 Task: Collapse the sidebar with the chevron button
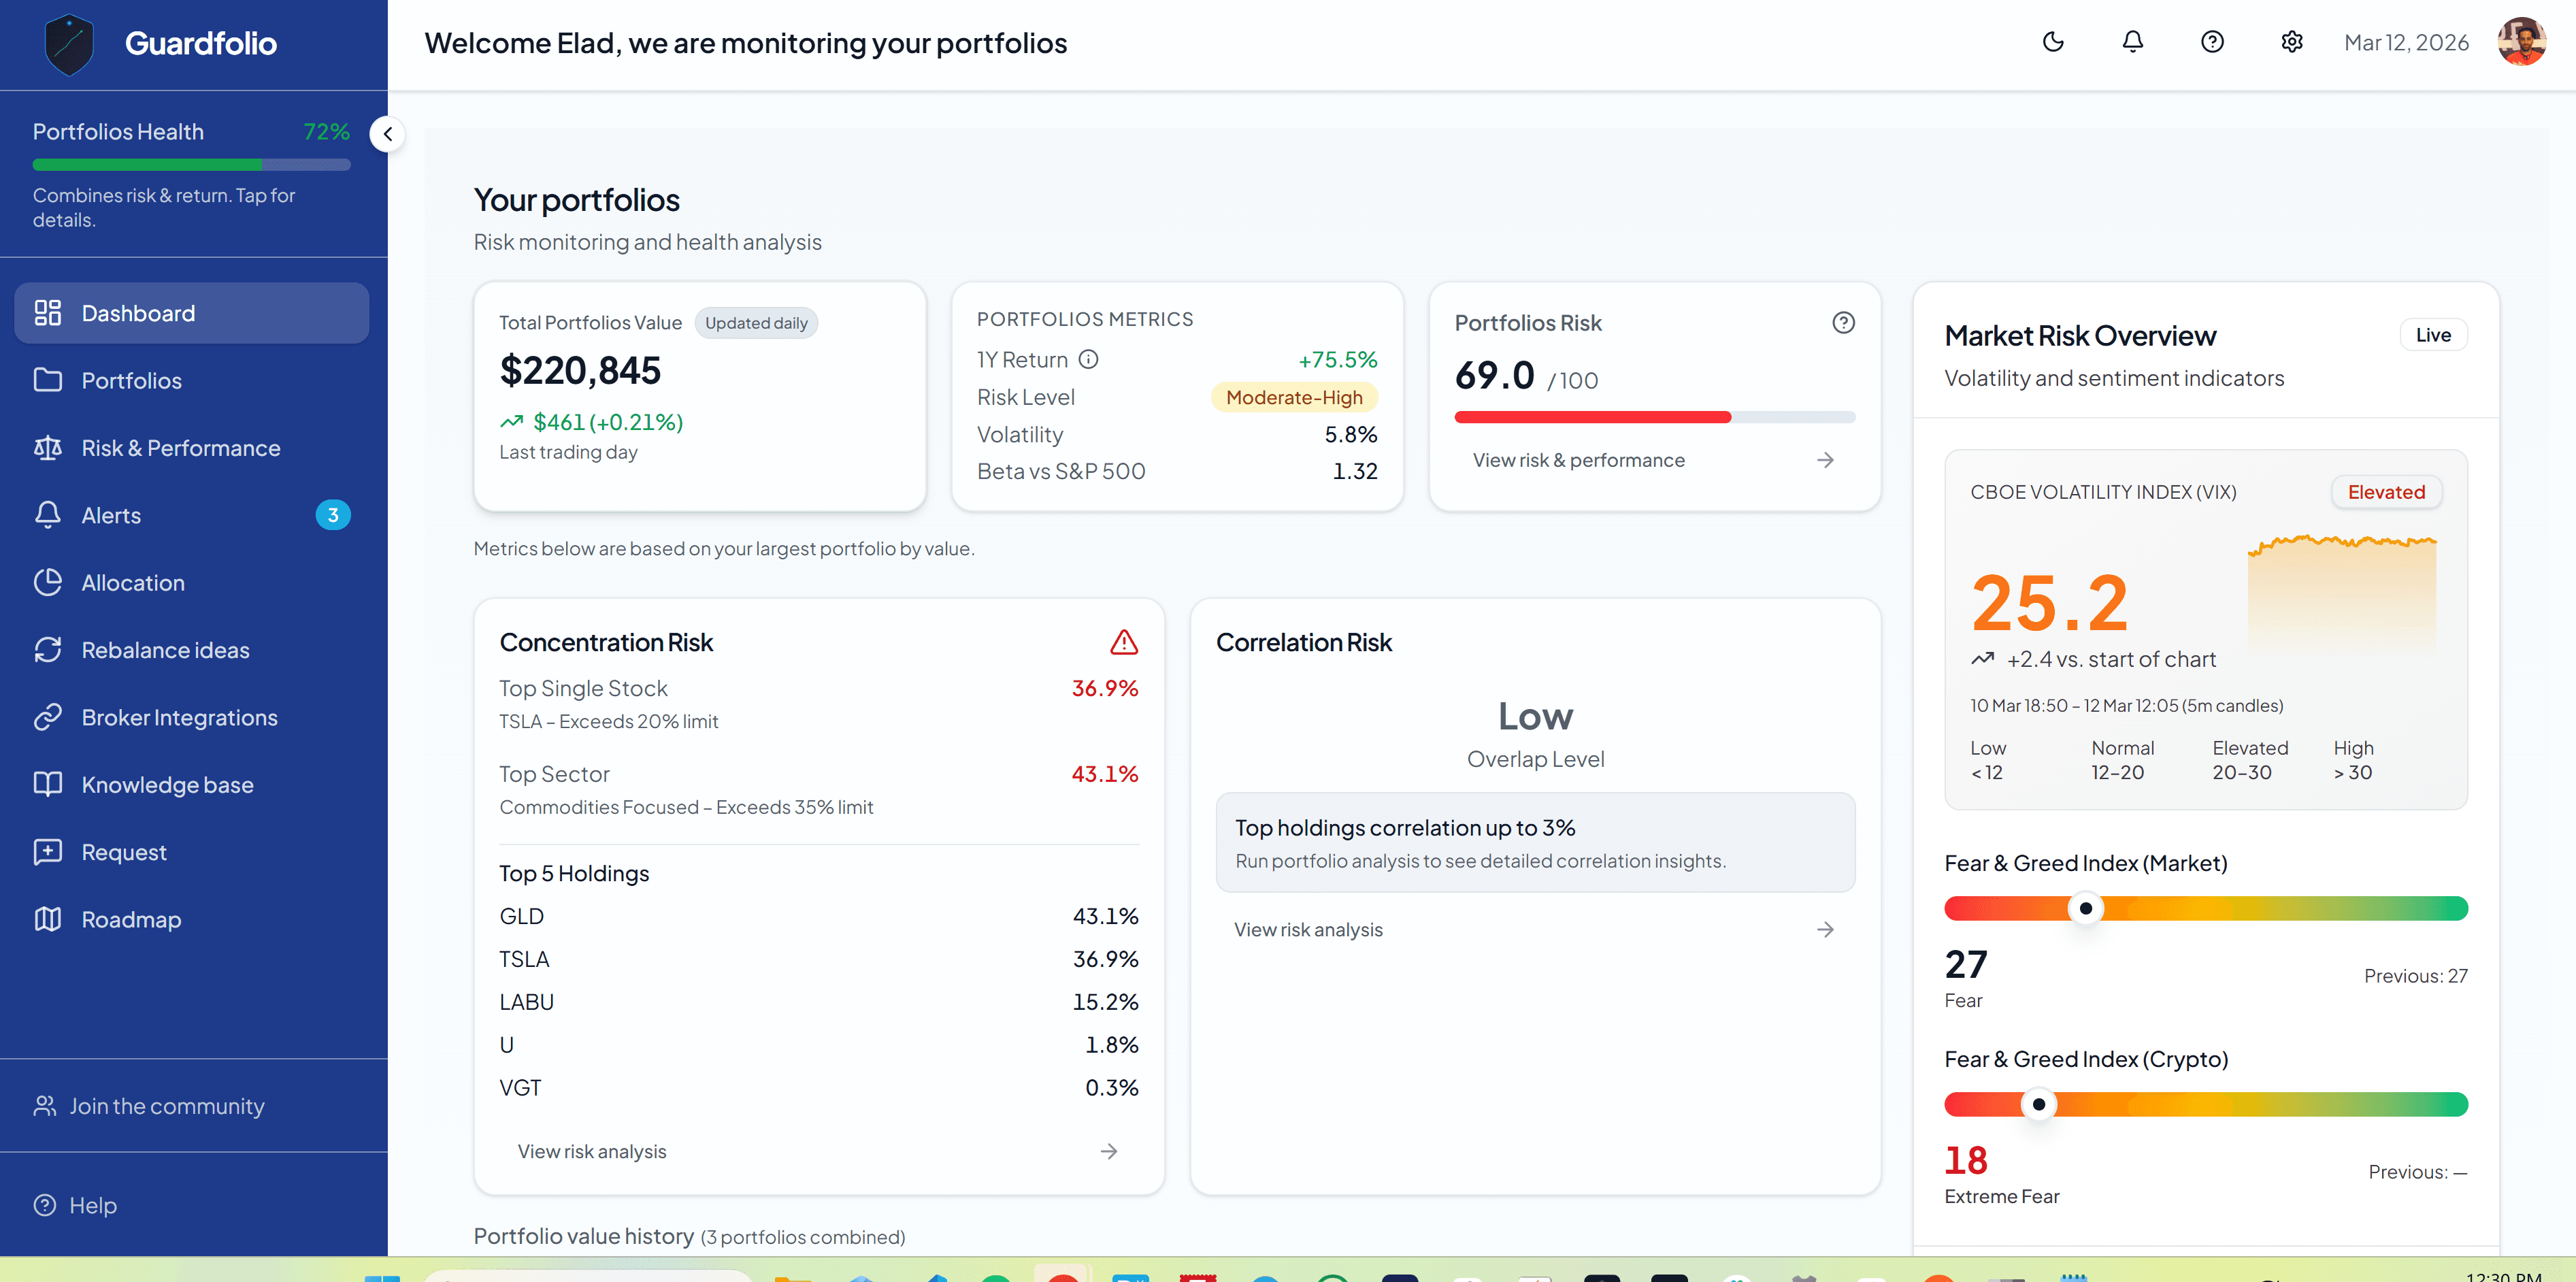coord(387,134)
